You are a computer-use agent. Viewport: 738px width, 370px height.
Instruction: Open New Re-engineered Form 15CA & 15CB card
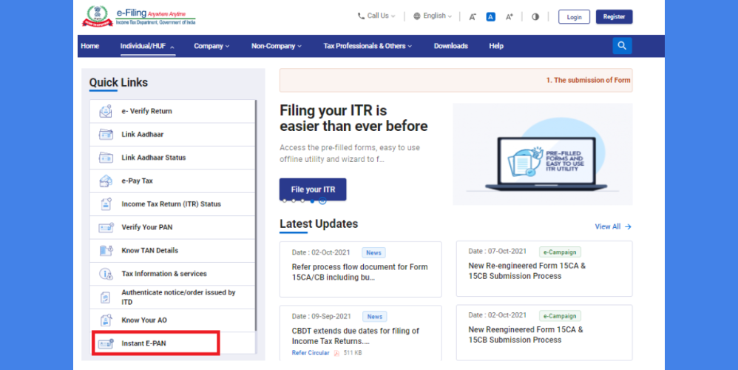click(x=544, y=269)
